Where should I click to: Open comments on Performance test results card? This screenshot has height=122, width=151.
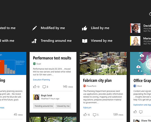point(44,87)
